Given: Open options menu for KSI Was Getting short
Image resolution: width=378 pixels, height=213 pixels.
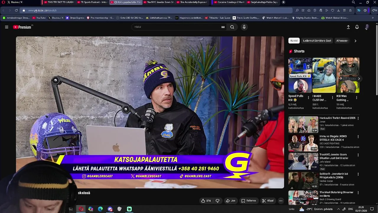Looking at the screenshot, I should 356,97.
